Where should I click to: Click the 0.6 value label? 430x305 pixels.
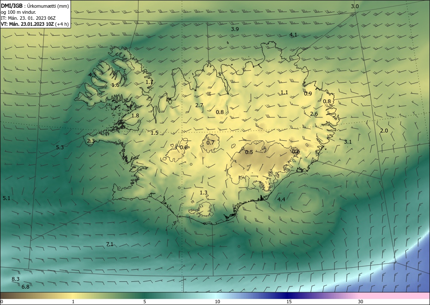point(296,152)
